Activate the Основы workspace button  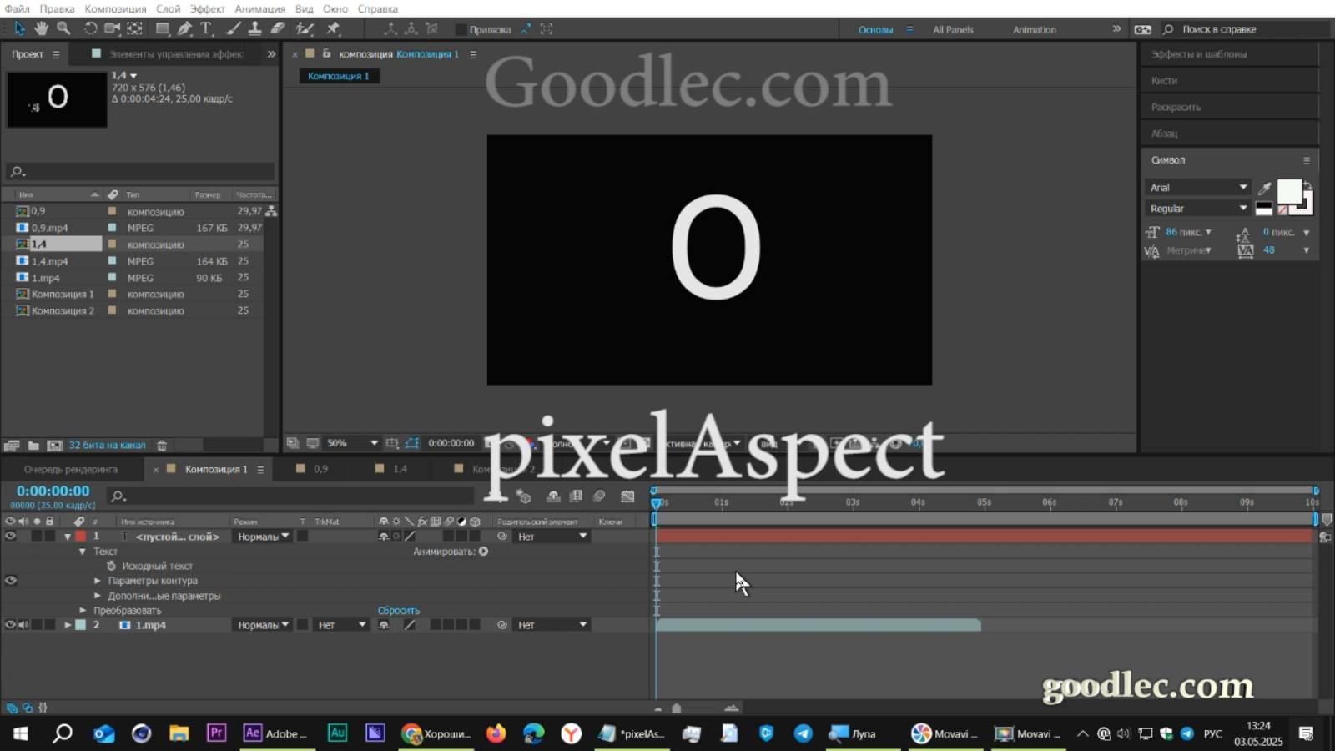(x=875, y=29)
